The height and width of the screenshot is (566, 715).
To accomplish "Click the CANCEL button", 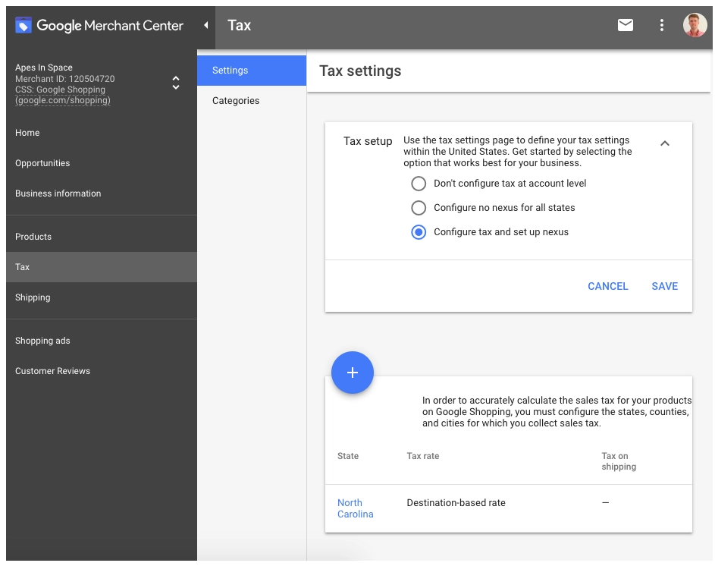I will point(608,286).
